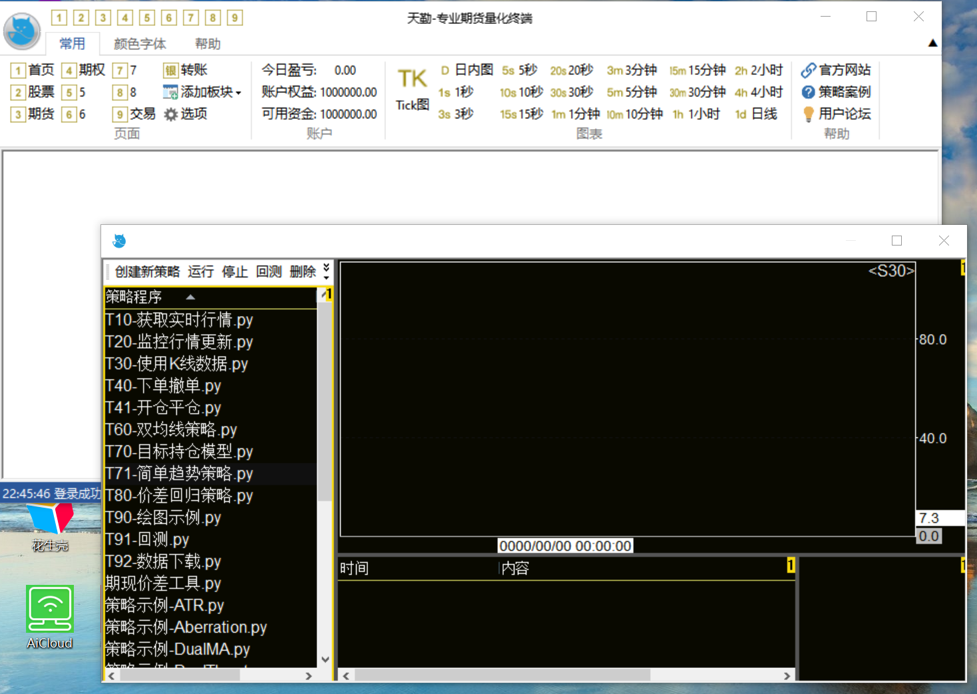
Task: Select the 30分钟 chart period
Action: 697,92
